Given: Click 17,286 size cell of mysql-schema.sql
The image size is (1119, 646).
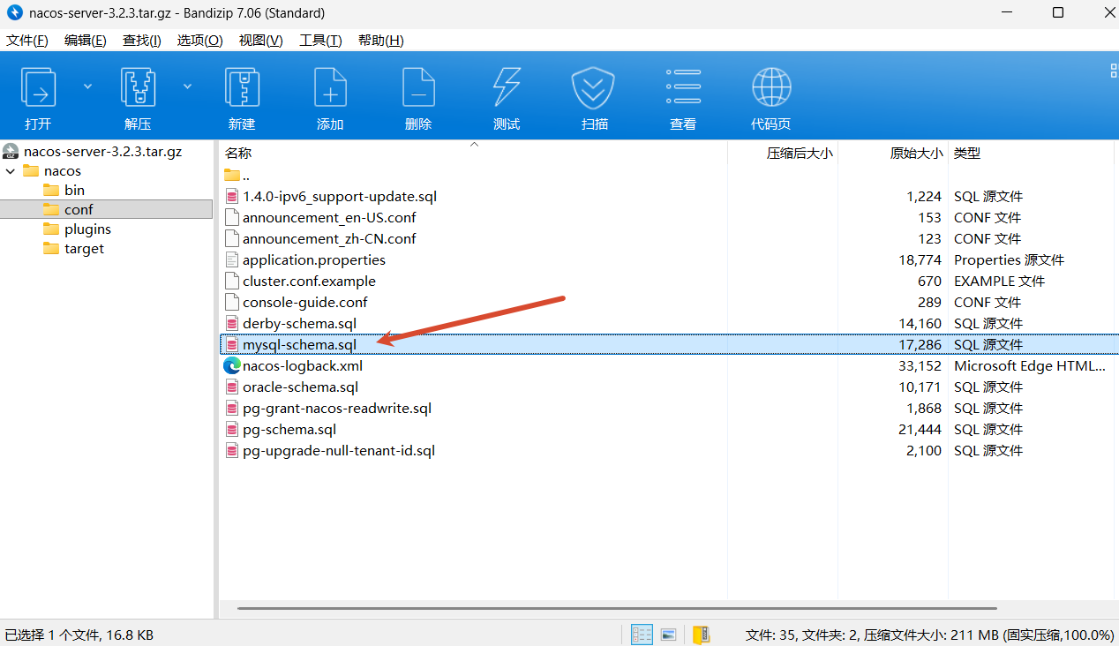Looking at the screenshot, I should (x=920, y=344).
